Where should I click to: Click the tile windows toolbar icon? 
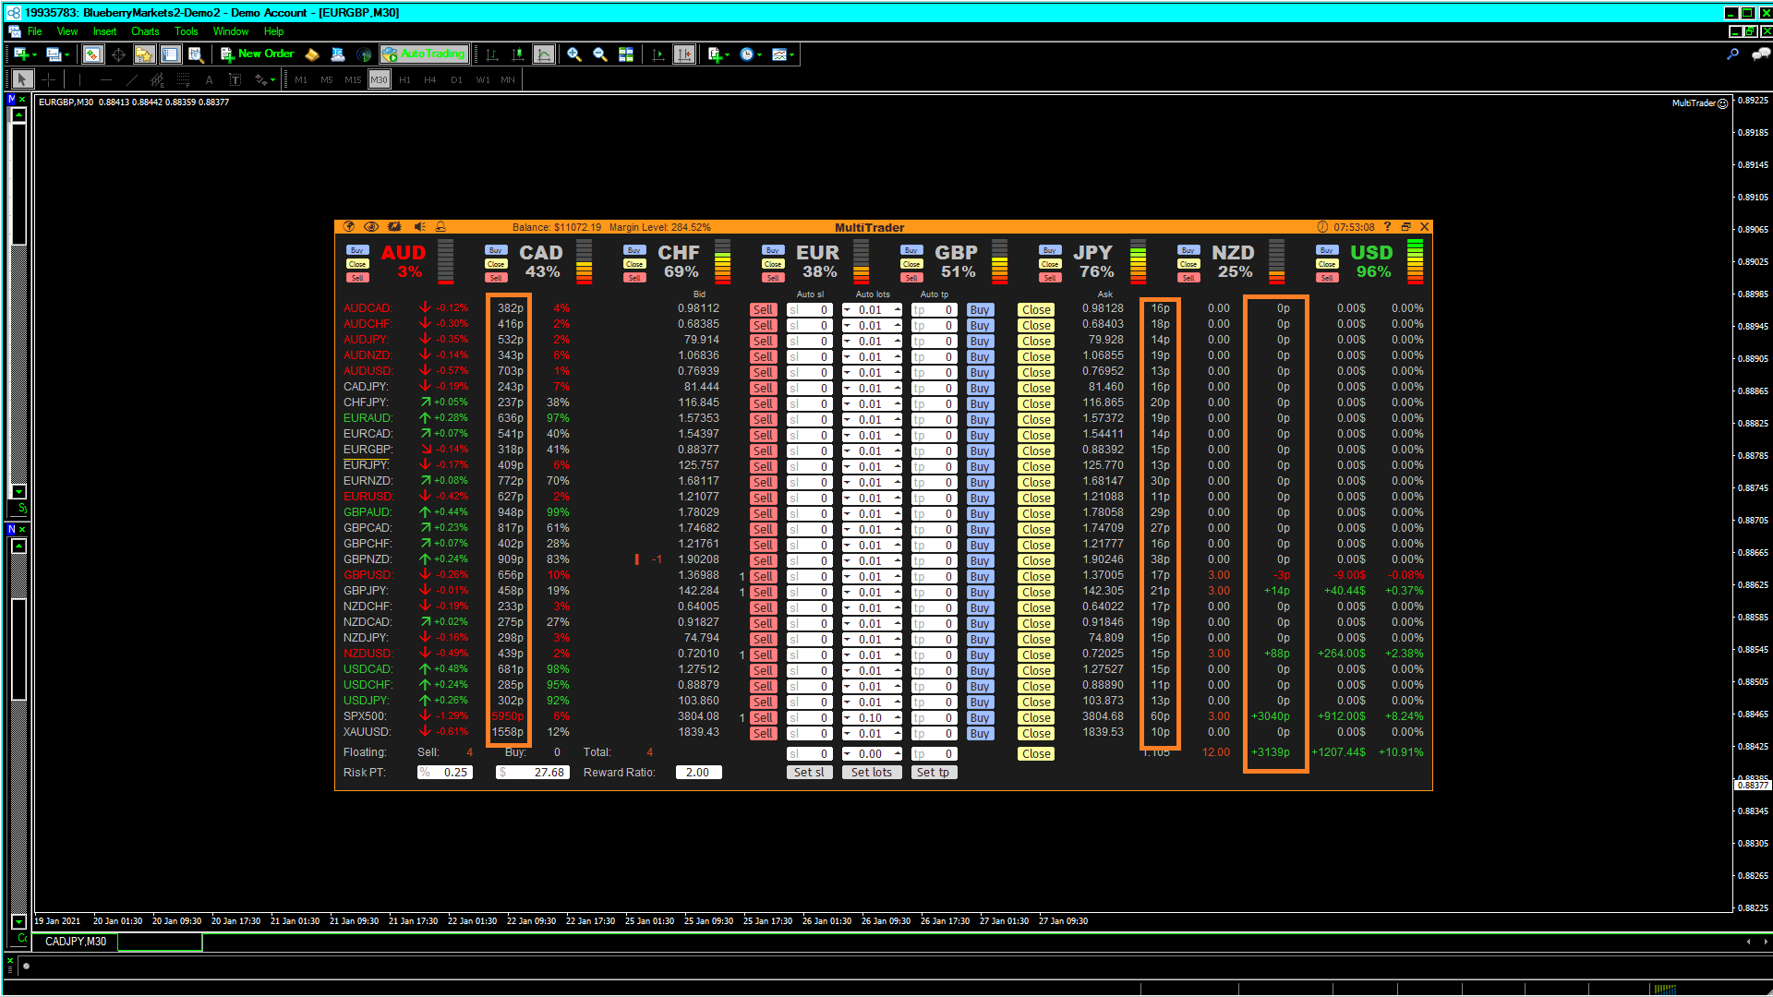coord(626,54)
